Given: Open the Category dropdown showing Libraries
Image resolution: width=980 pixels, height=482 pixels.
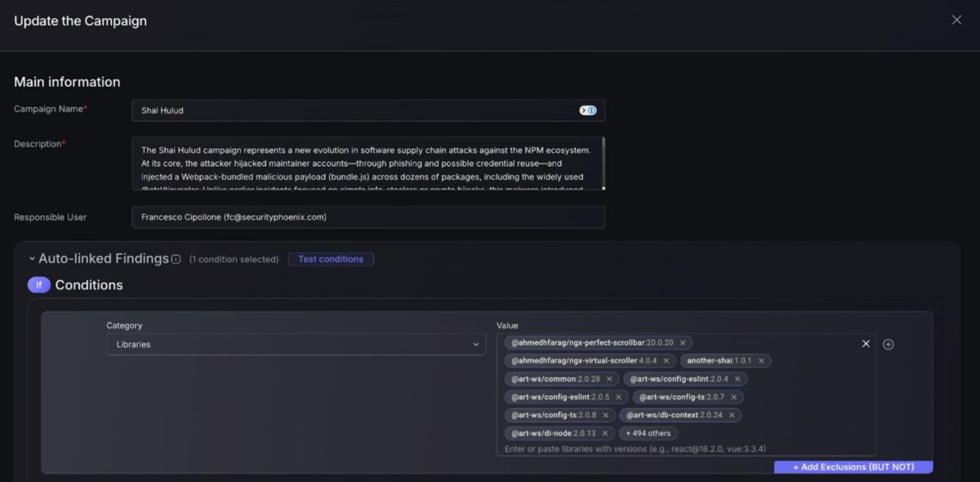Looking at the screenshot, I should point(296,345).
